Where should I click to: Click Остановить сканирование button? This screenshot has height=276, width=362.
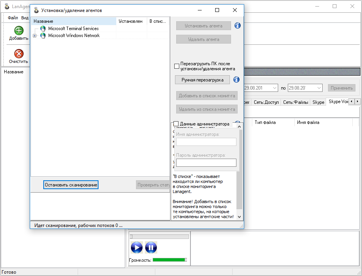[x=71, y=185]
